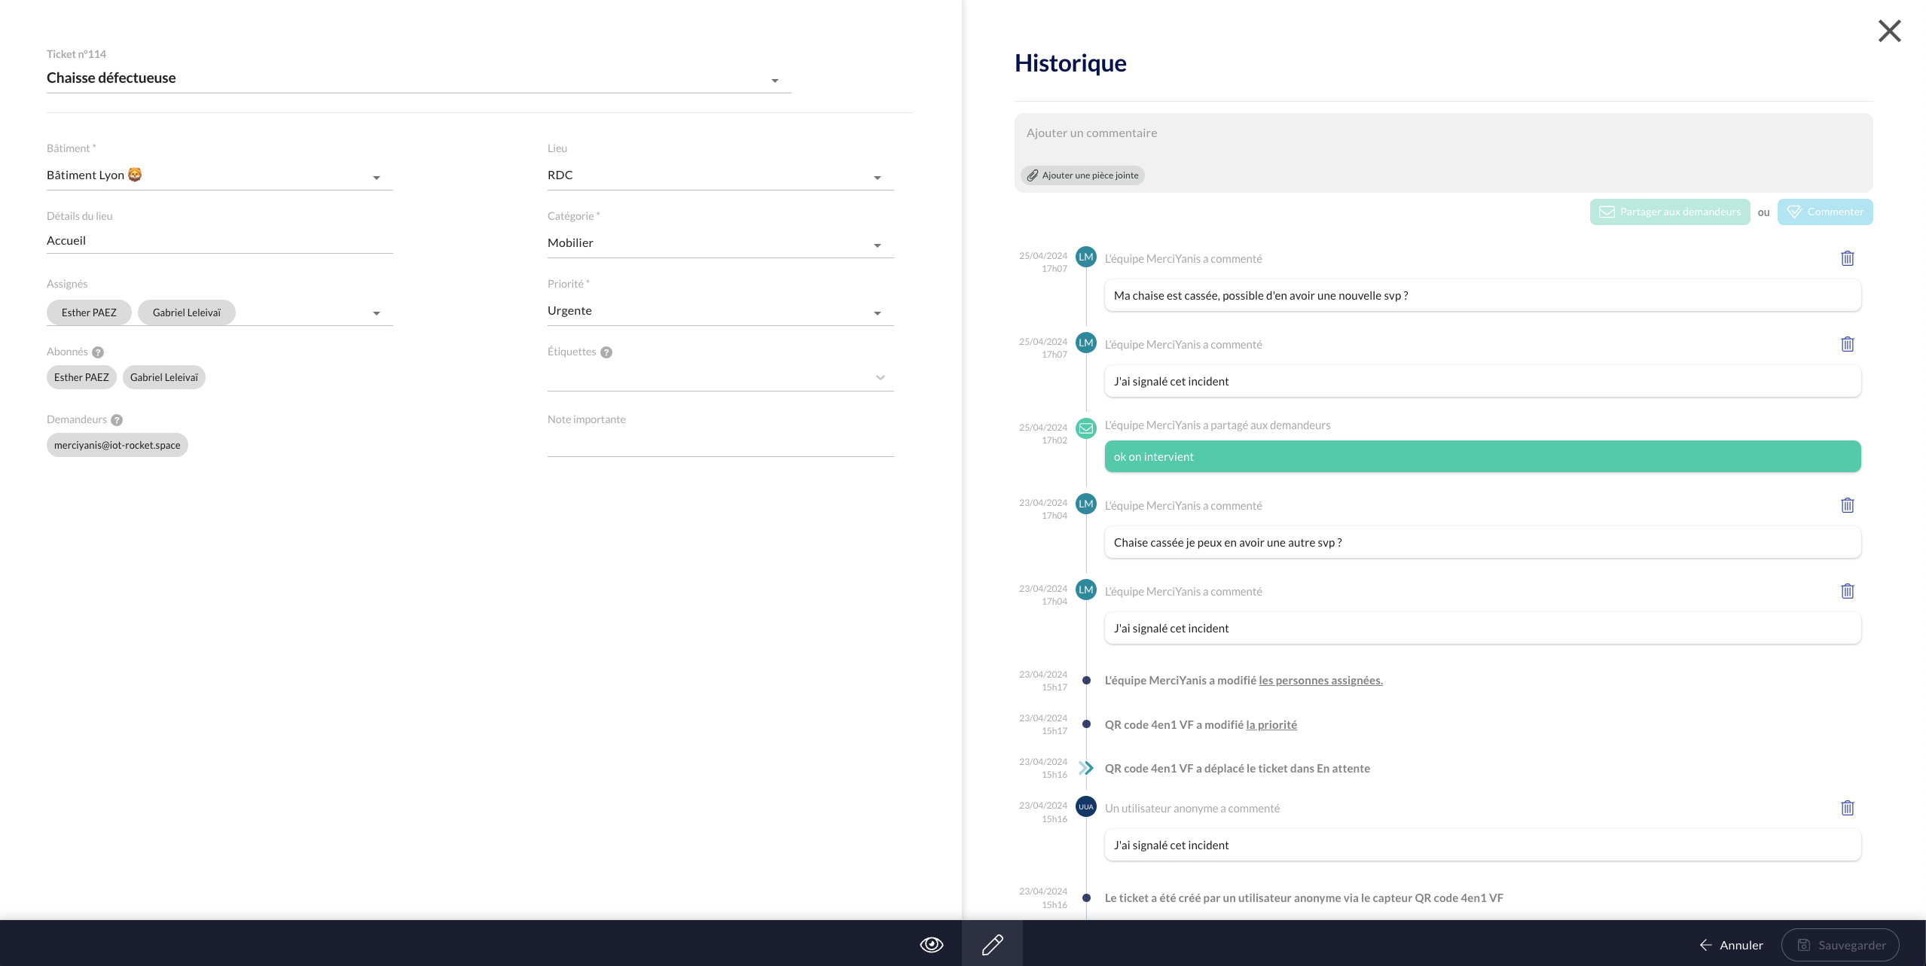Viewport: 1926px width, 966px height.
Task: Click Partager aux demandeurs button
Action: pyautogui.click(x=1669, y=212)
